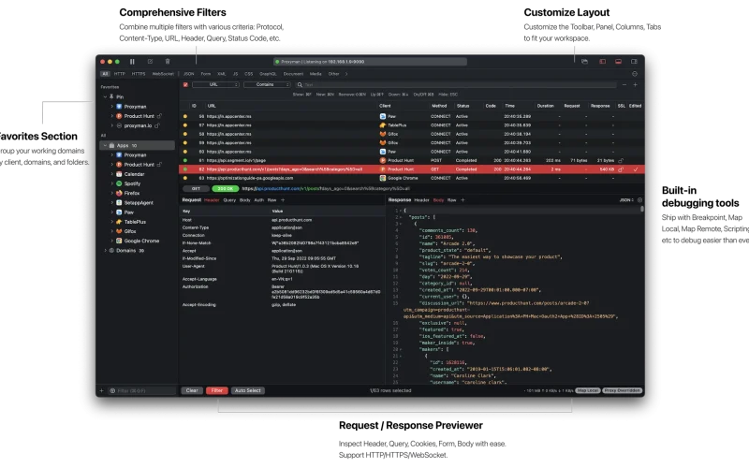
Task: Collapse the Apps group
Action: click(105, 145)
